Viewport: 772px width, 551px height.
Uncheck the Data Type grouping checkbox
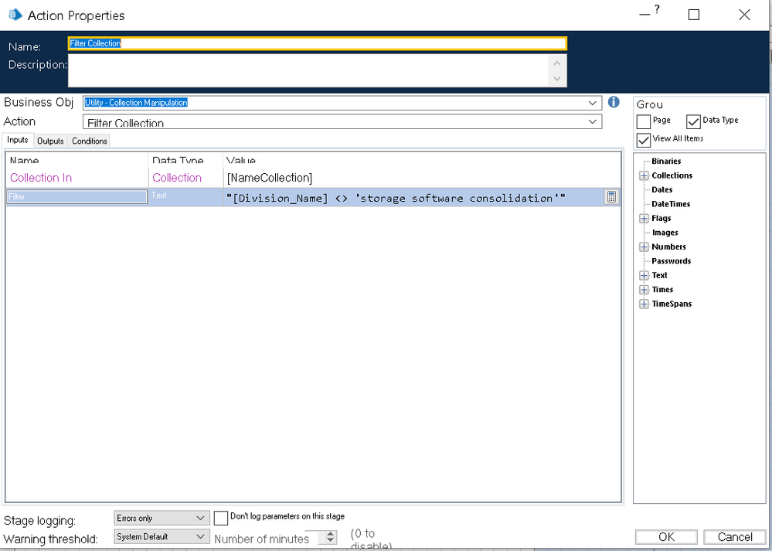tap(693, 121)
